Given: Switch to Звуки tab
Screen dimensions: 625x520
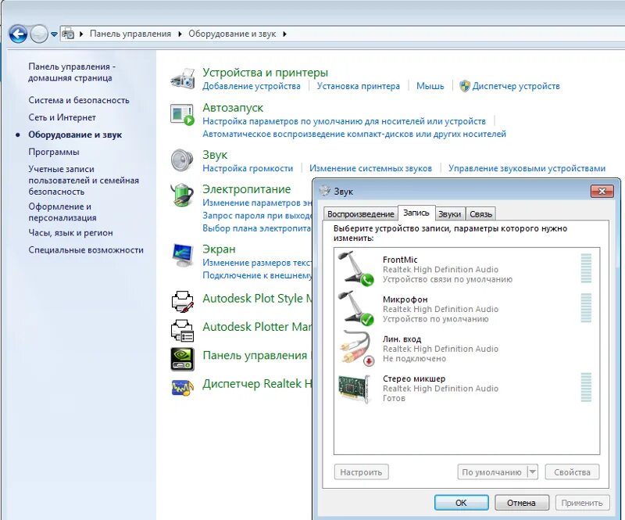Looking at the screenshot, I should click(x=450, y=214).
